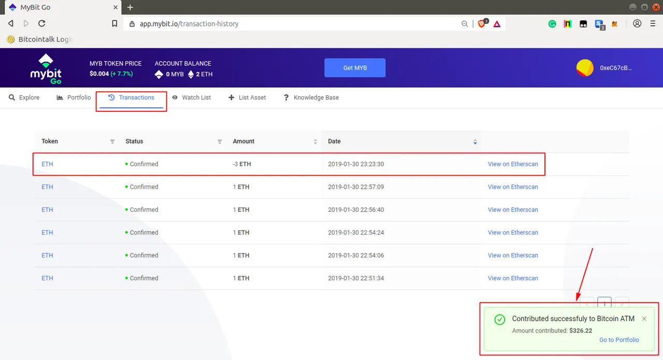Click ETH token in the -3 ETH row
This screenshot has width=663, height=360.
47,164
